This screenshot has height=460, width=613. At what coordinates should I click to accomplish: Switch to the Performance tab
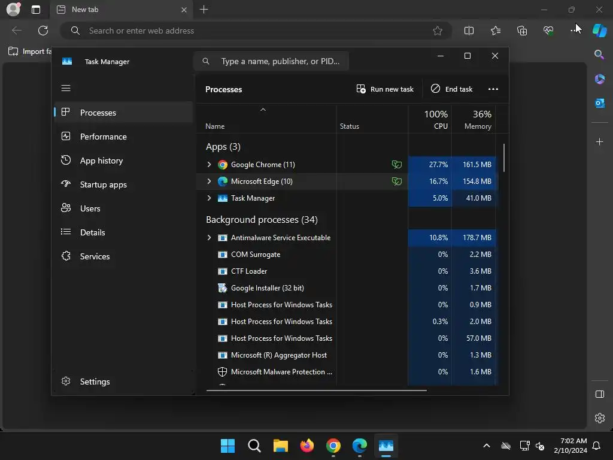[x=123, y=137]
